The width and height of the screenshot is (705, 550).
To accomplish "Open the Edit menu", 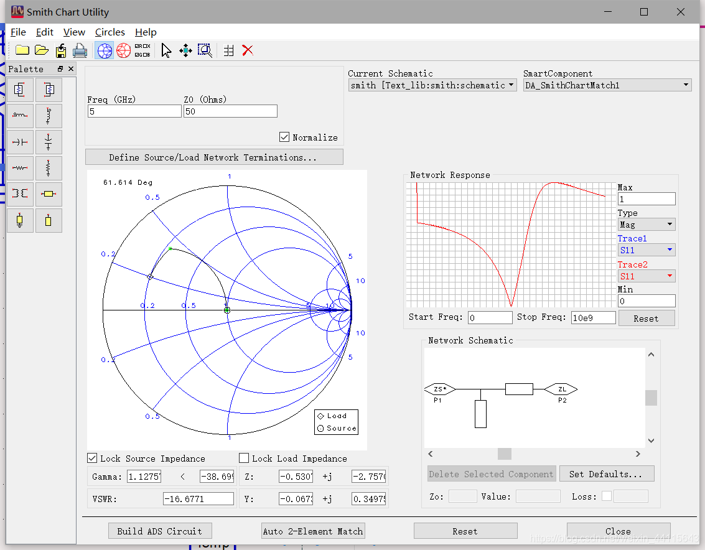I will (x=45, y=32).
